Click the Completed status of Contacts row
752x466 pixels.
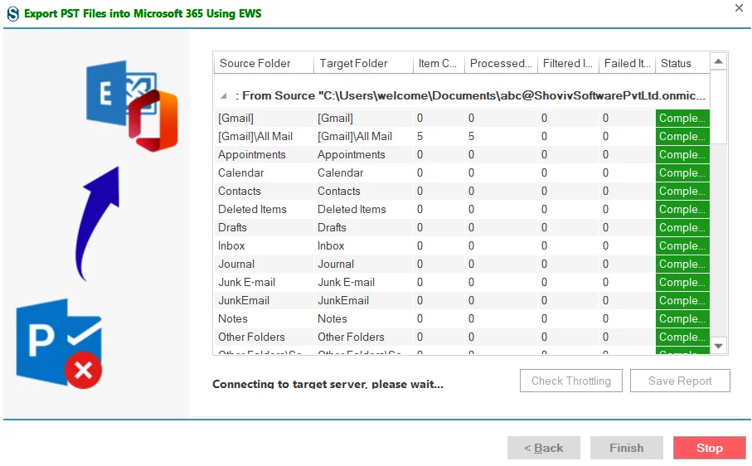682,191
